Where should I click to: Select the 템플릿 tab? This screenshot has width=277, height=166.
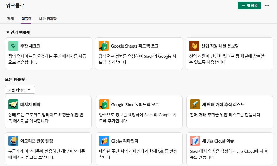coord(26,19)
